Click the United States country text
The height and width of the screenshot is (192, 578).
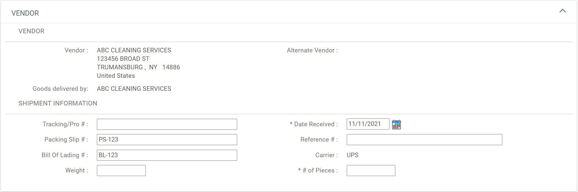pyautogui.click(x=116, y=76)
